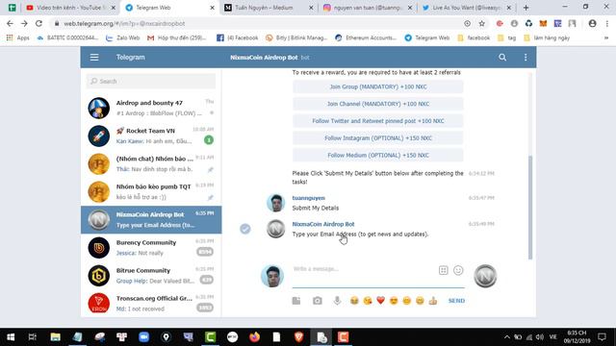Viewport: 616px width, 346px height.
Task: Click the chat history scrollbar
Action: [530, 208]
